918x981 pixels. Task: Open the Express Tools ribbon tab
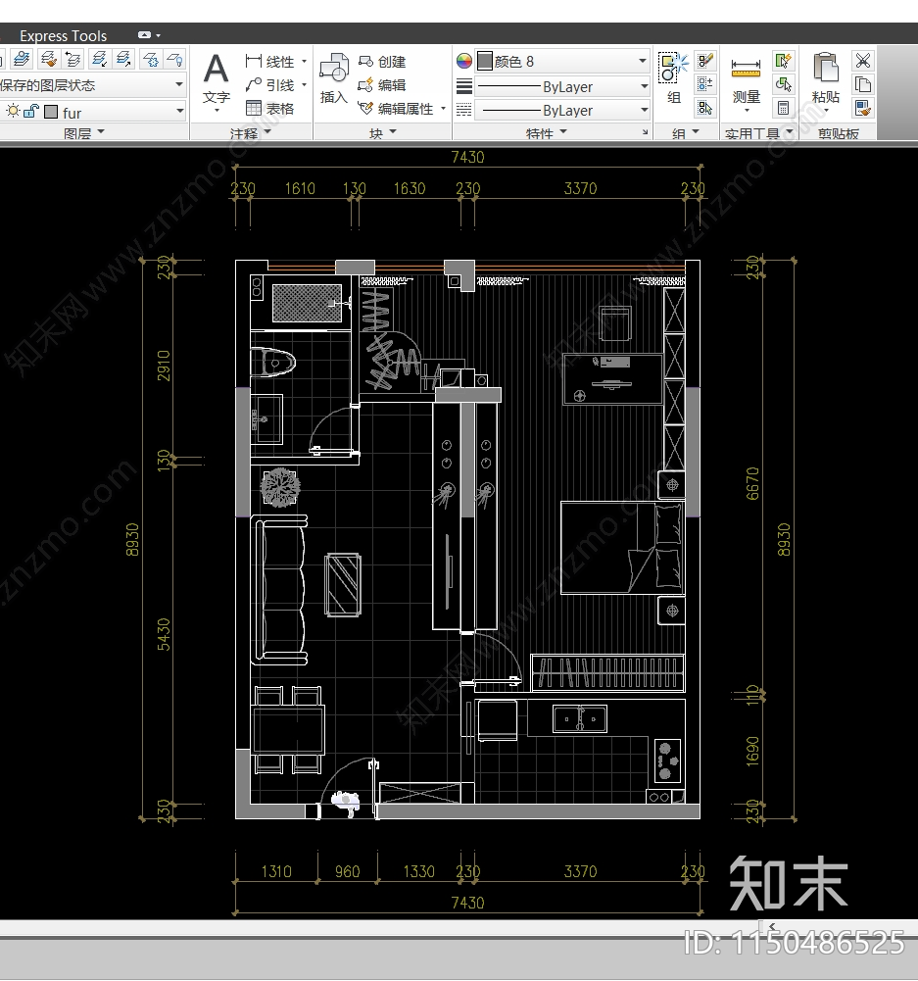[x=64, y=35]
